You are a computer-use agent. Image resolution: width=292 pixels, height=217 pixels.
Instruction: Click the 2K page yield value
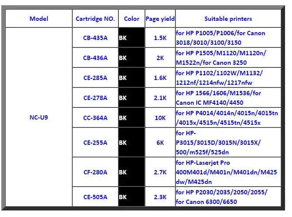pyautogui.click(x=160, y=58)
